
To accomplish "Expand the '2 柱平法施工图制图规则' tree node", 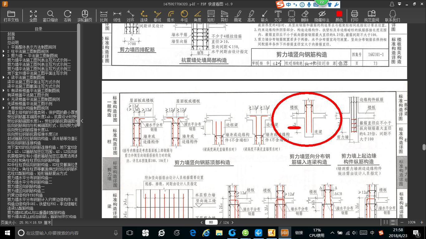I will (x=3, y=51).
